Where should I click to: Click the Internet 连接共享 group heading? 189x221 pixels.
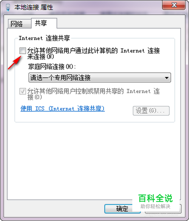click(x=44, y=38)
